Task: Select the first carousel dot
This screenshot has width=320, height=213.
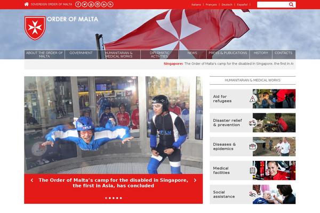Action: point(106,198)
